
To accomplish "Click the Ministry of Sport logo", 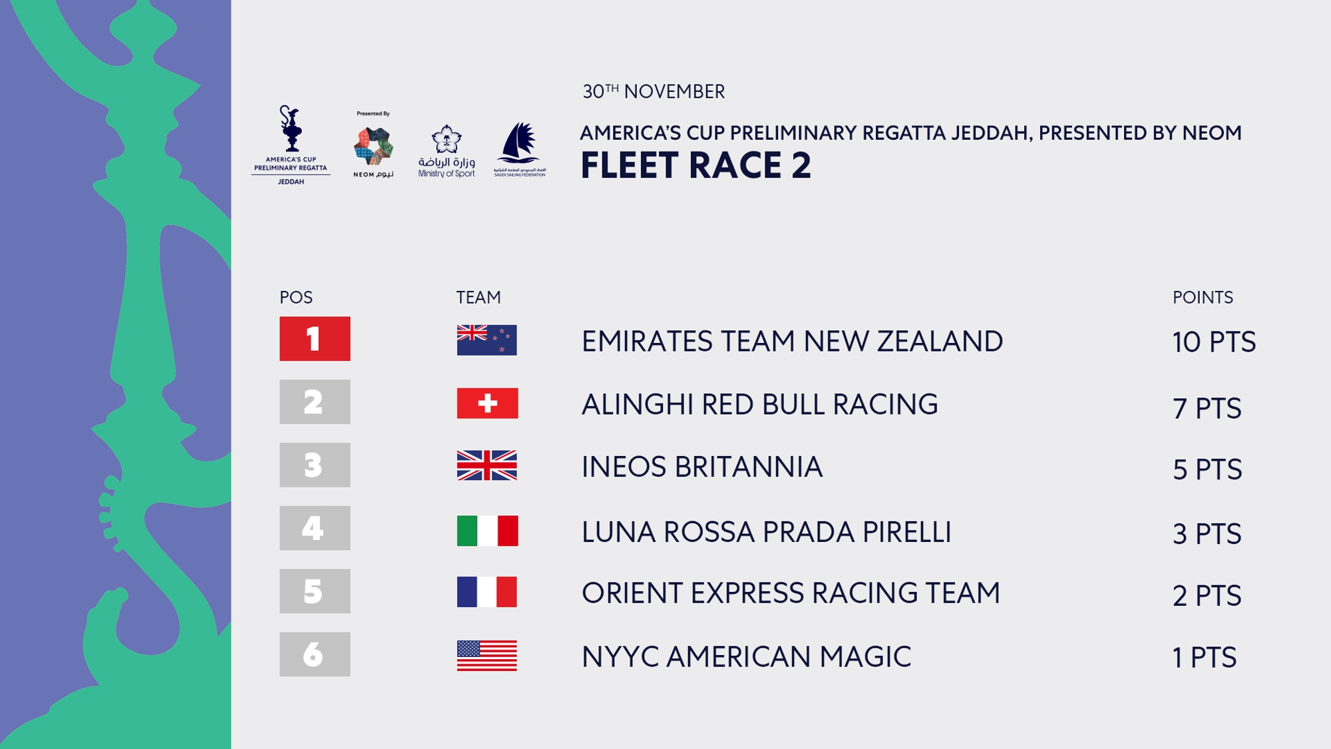I will [x=447, y=151].
